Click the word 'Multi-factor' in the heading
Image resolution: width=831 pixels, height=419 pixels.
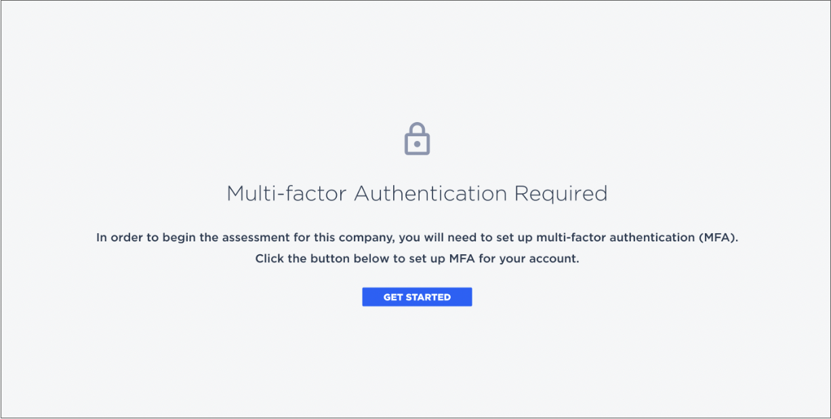point(287,194)
